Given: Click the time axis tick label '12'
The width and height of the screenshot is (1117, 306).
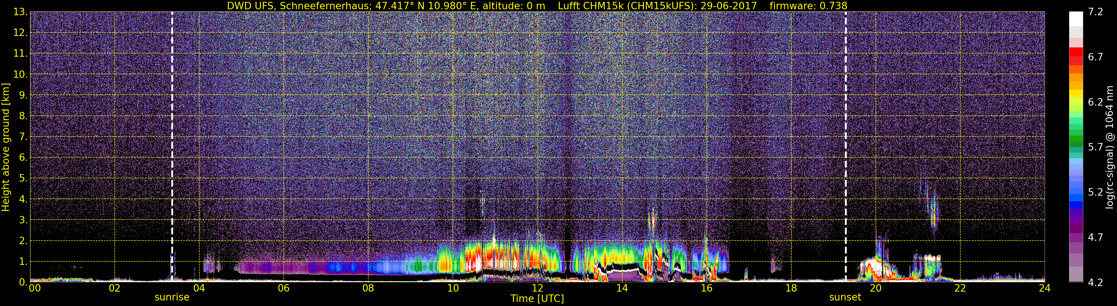Looking at the screenshot, I should click(x=537, y=289).
